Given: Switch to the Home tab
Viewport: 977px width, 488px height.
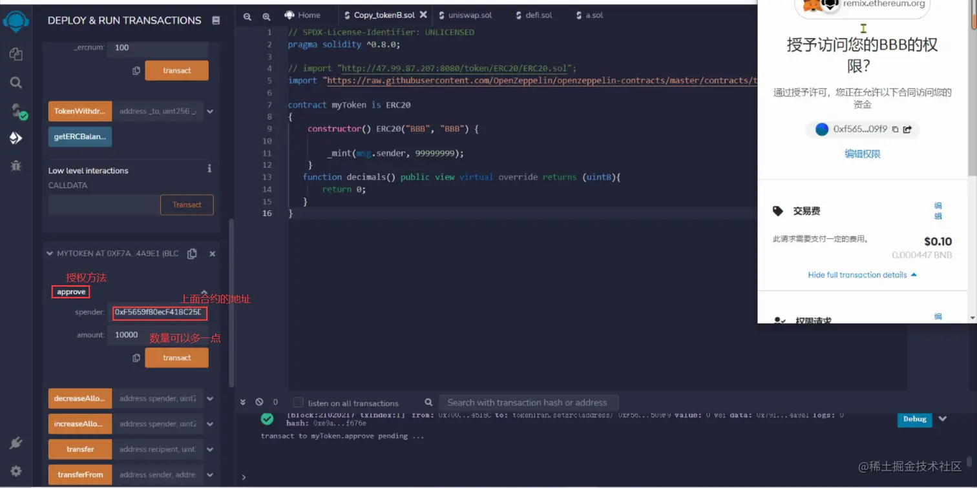Looking at the screenshot, I should coord(302,15).
